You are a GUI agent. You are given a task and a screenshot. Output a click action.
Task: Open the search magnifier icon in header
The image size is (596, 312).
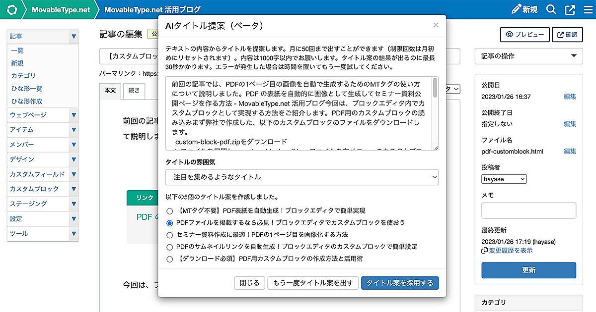pyautogui.click(x=551, y=9)
